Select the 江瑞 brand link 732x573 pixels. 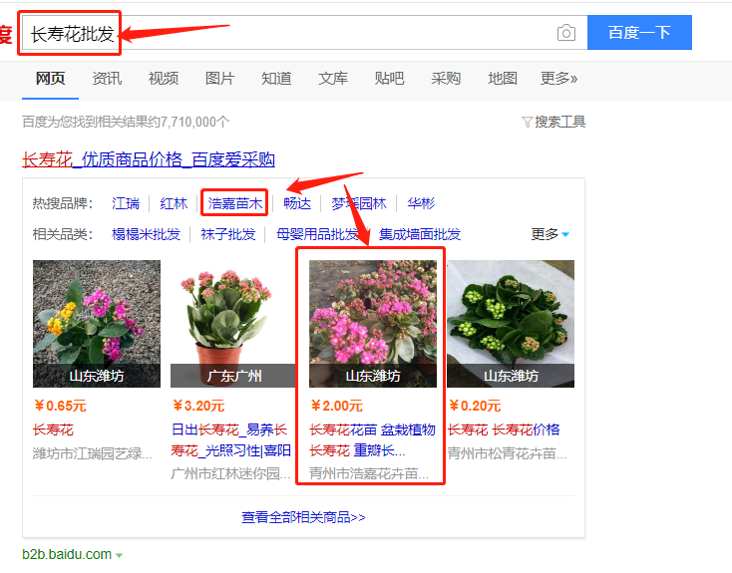tap(126, 203)
